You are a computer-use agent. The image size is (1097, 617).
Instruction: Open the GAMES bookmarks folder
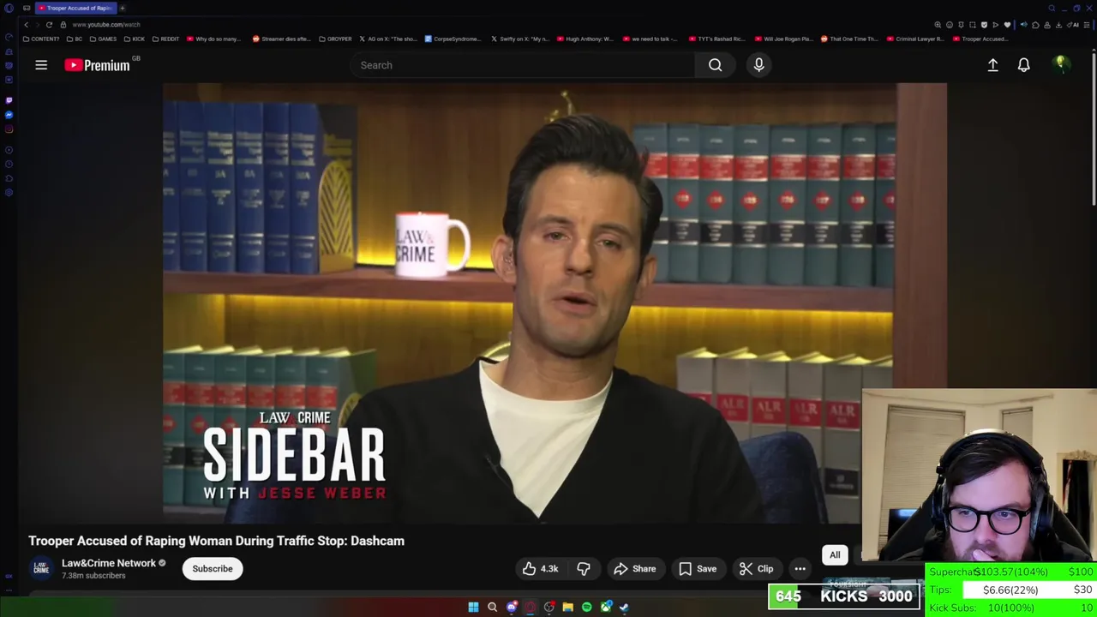pos(103,39)
